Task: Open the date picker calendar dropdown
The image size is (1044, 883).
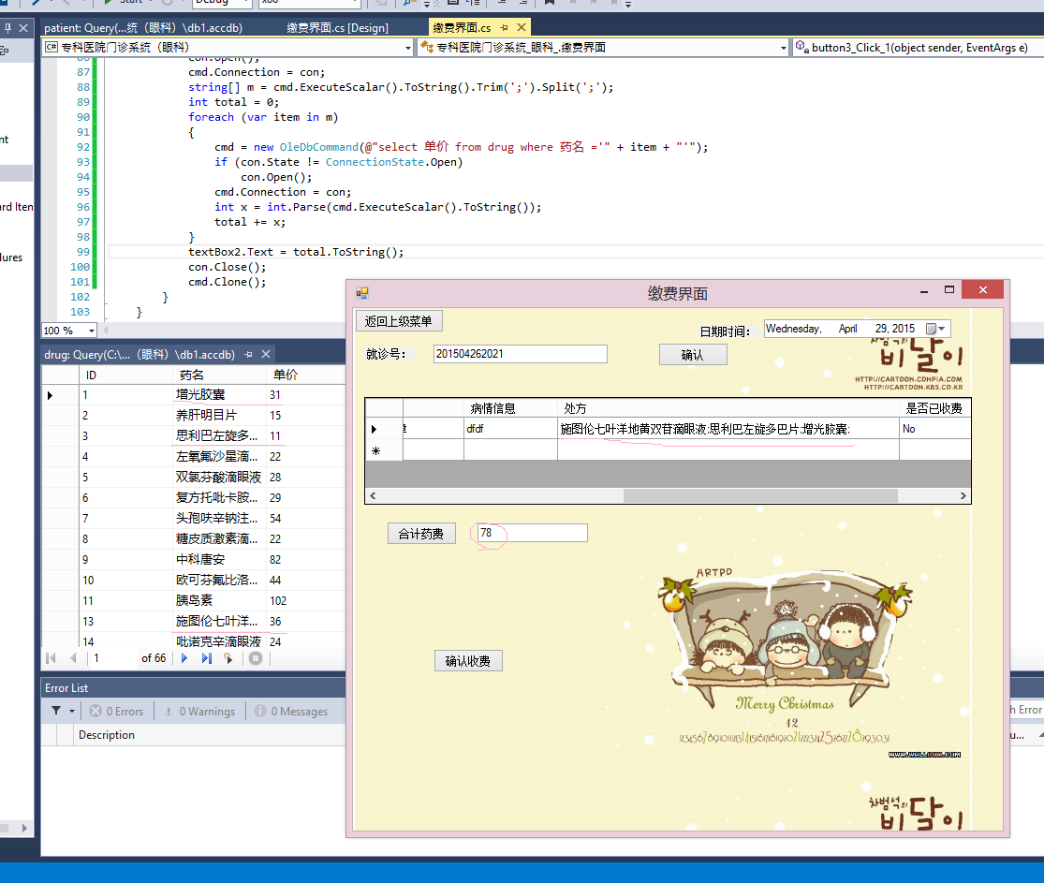Action: coord(936,329)
